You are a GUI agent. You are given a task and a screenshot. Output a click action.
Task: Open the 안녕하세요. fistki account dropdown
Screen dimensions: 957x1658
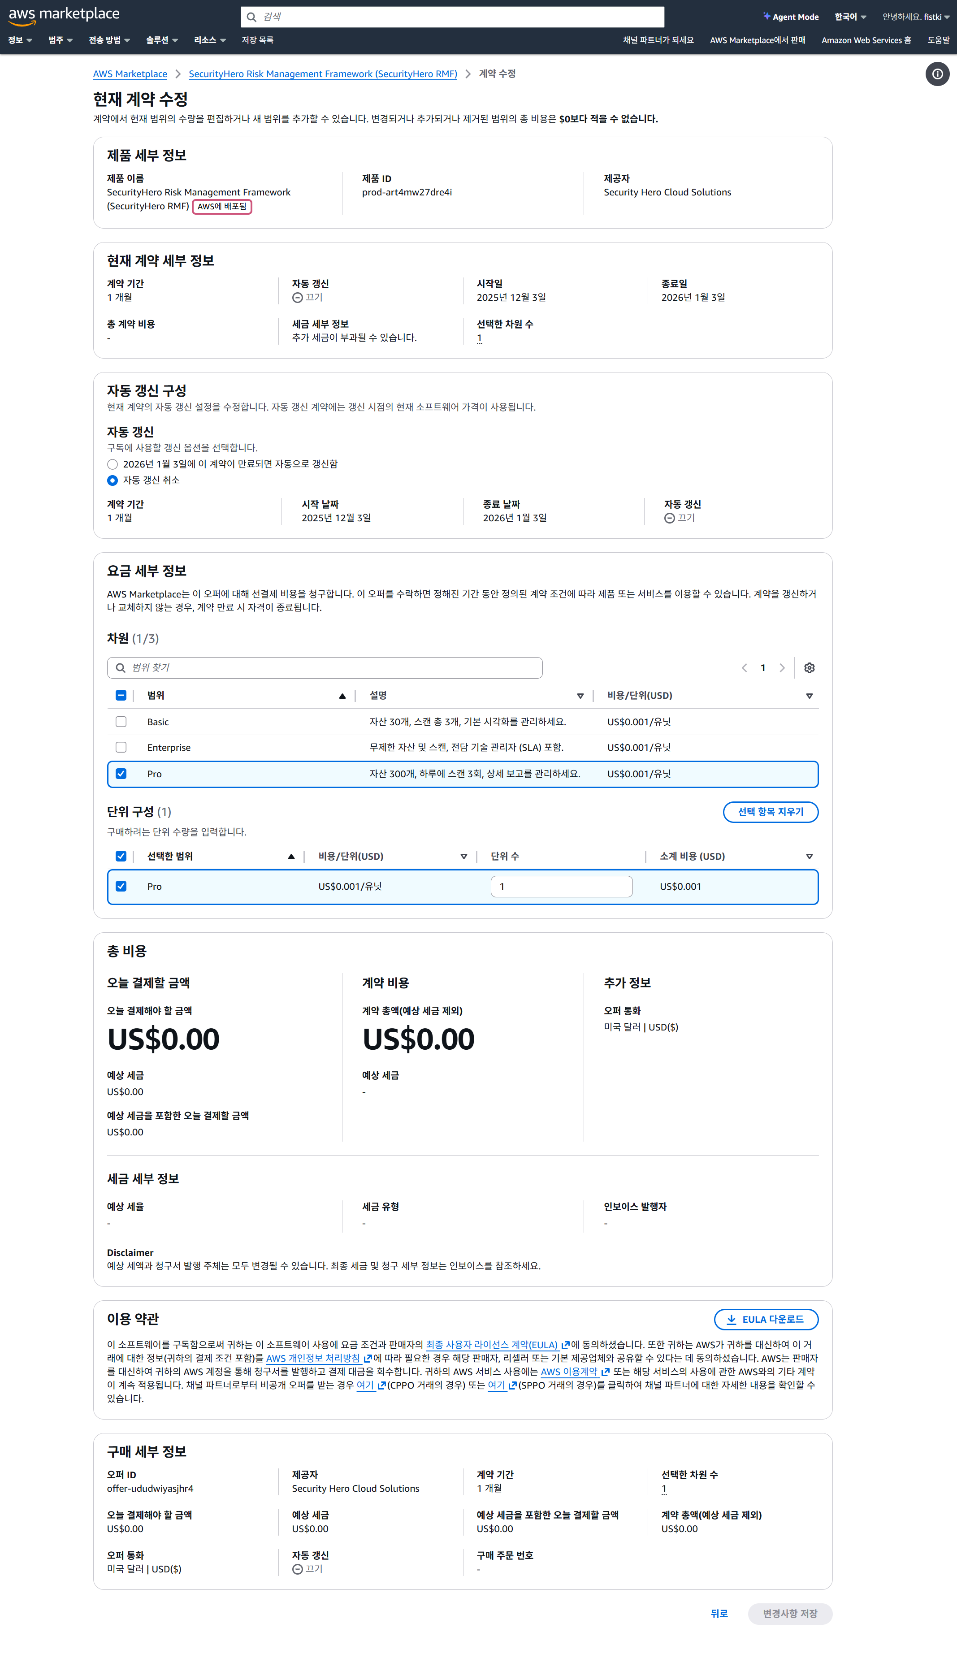[916, 17]
